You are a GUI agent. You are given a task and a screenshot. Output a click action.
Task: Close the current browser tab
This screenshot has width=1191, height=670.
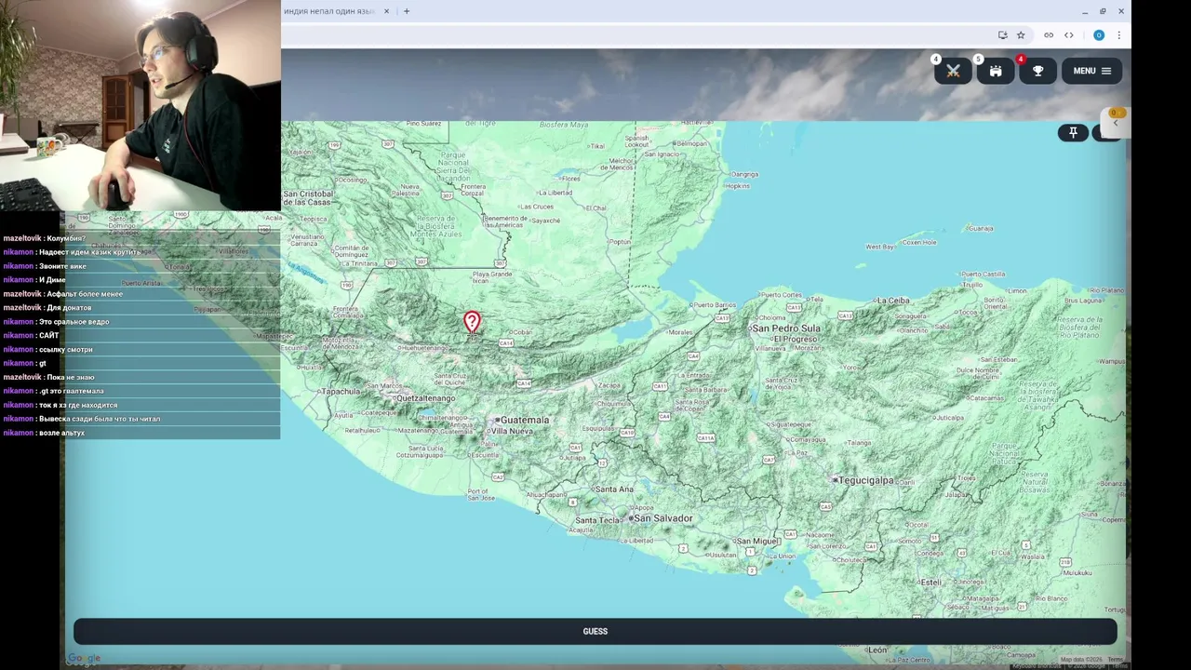pyautogui.click(x=386, y=11)
